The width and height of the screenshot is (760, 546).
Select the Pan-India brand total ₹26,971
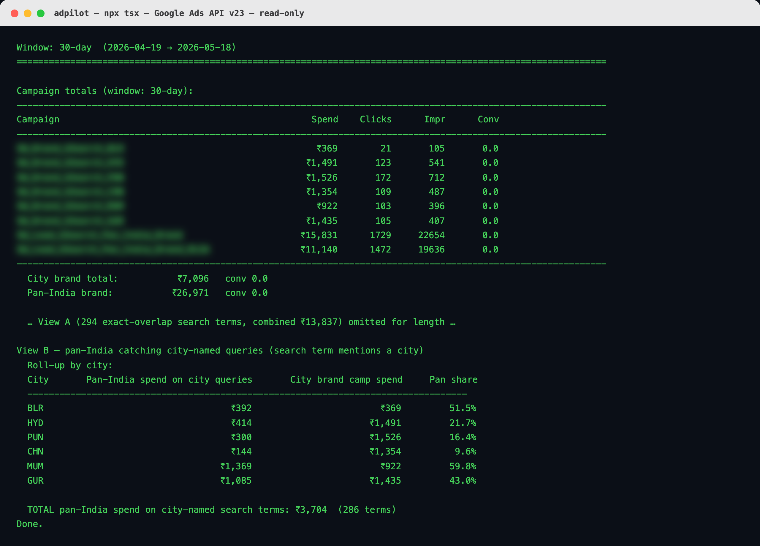click(x=190, y=293)
